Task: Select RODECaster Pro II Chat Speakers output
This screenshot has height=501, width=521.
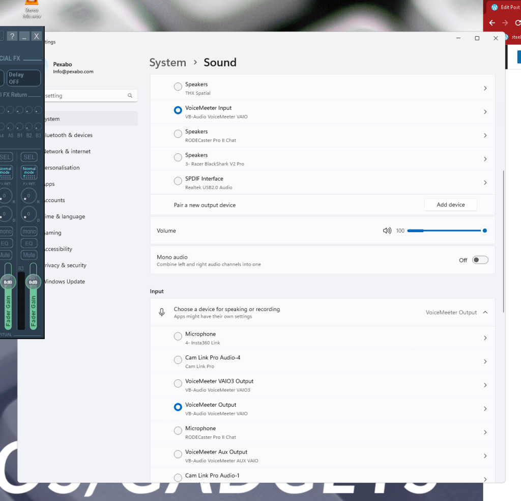Action: (x=178, y=133)
